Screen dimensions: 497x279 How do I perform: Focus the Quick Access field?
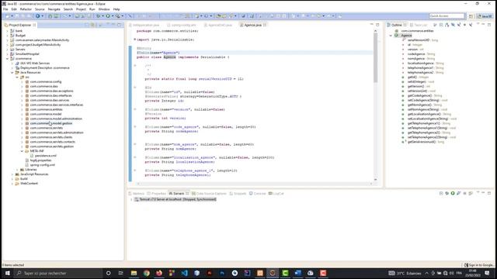tap(447, 15)
